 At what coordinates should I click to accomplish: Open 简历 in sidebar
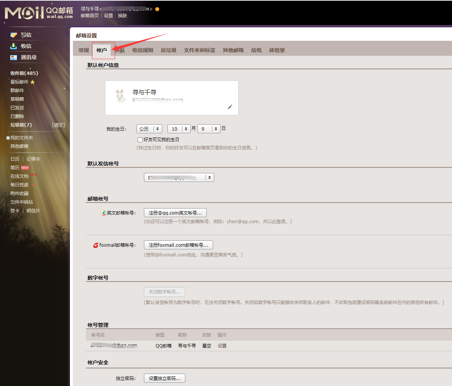point(15,168)
